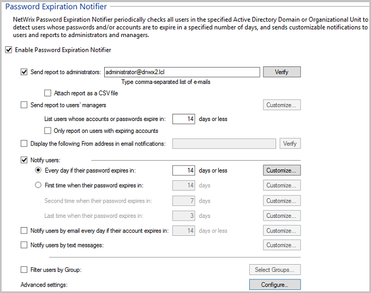The image size is (371, 293).
Task: Click Customize for users' managers report
Action: click(x=282, y=105)
